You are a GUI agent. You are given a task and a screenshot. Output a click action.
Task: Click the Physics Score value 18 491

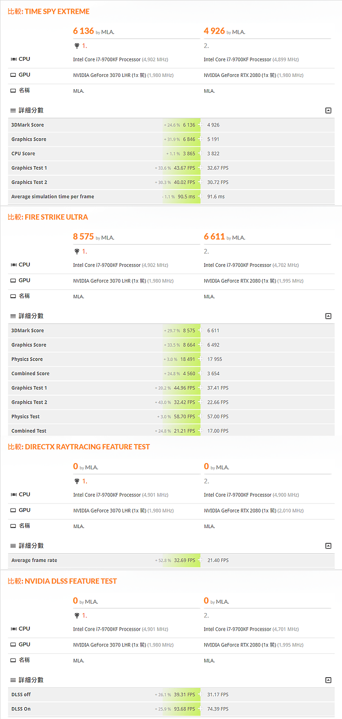188,359
